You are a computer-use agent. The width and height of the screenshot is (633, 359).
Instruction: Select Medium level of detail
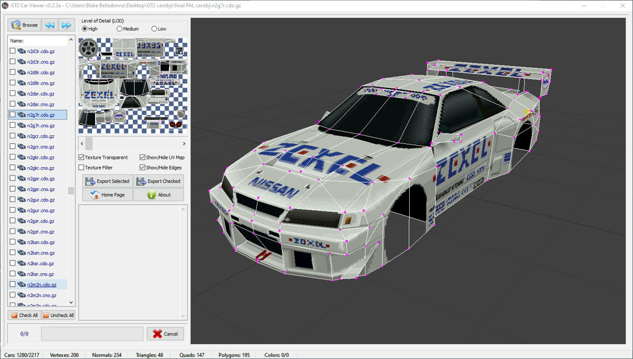(x=127, y=29)
